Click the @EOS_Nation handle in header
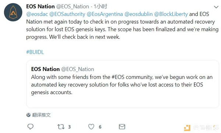 coord(73,7)
